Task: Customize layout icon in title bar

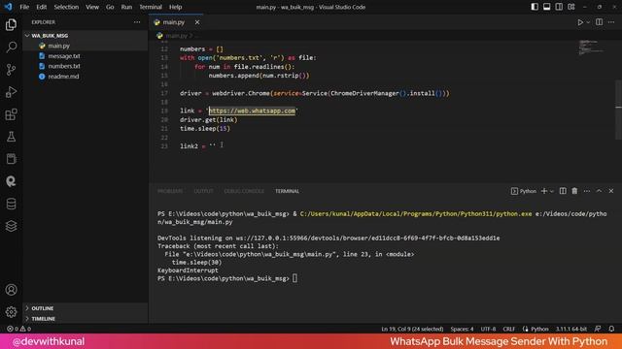Action: click(571, 7)
